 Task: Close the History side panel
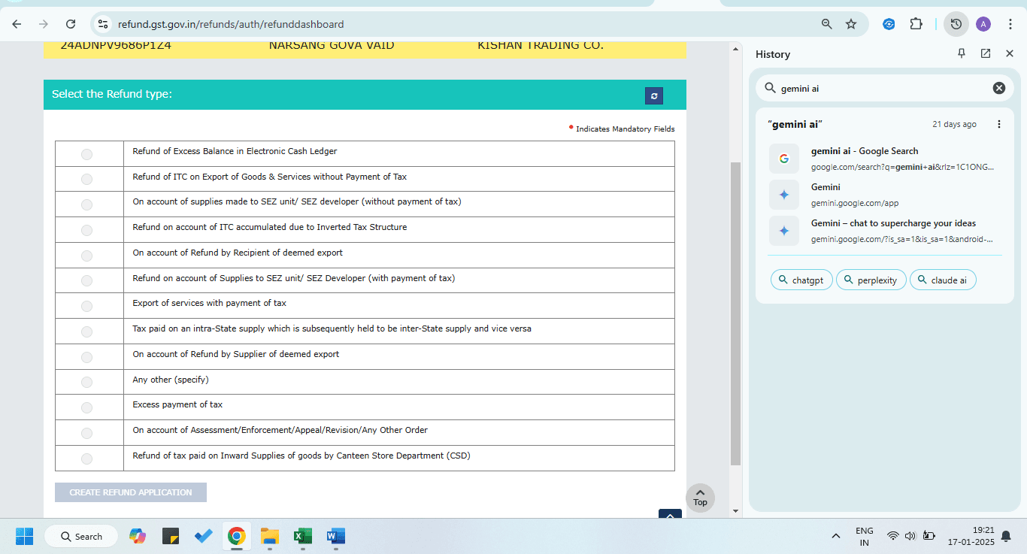pyautogui.click(x=1010, y=53)
